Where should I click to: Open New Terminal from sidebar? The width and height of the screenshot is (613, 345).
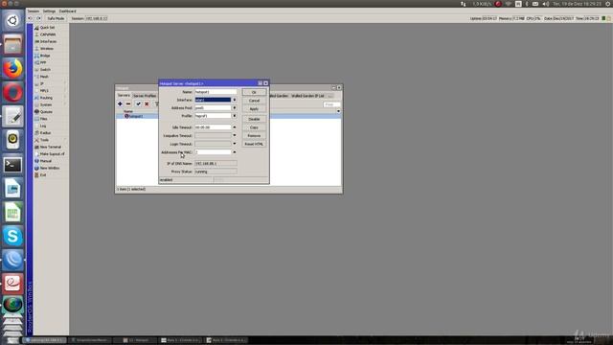click(x=50, y=147)
